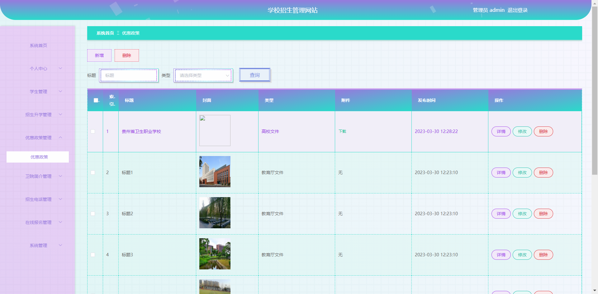Expand the 学生管理 sidebar menu
The height and width of the screenshot is (294, 598).
coord(39,92)
